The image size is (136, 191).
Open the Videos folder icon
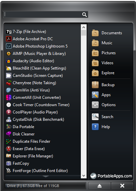pos(95,63)
